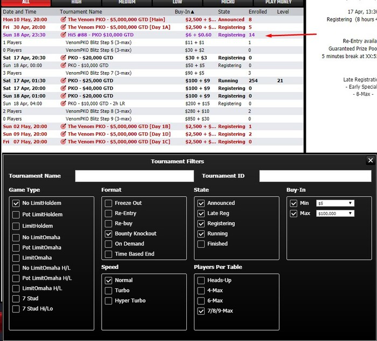Switch to the LOW tab
This screenshot has width=377, height=341.
(x=177, y=2)
